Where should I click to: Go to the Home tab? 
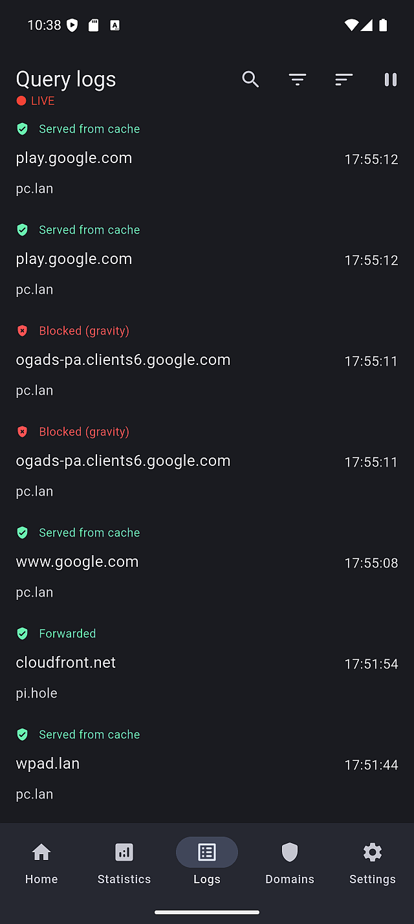coord(41,863)
